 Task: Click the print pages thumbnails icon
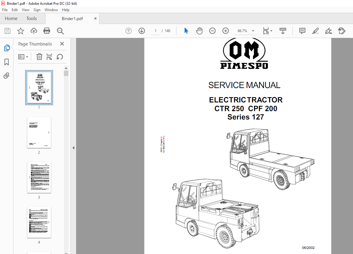[49, 57]
